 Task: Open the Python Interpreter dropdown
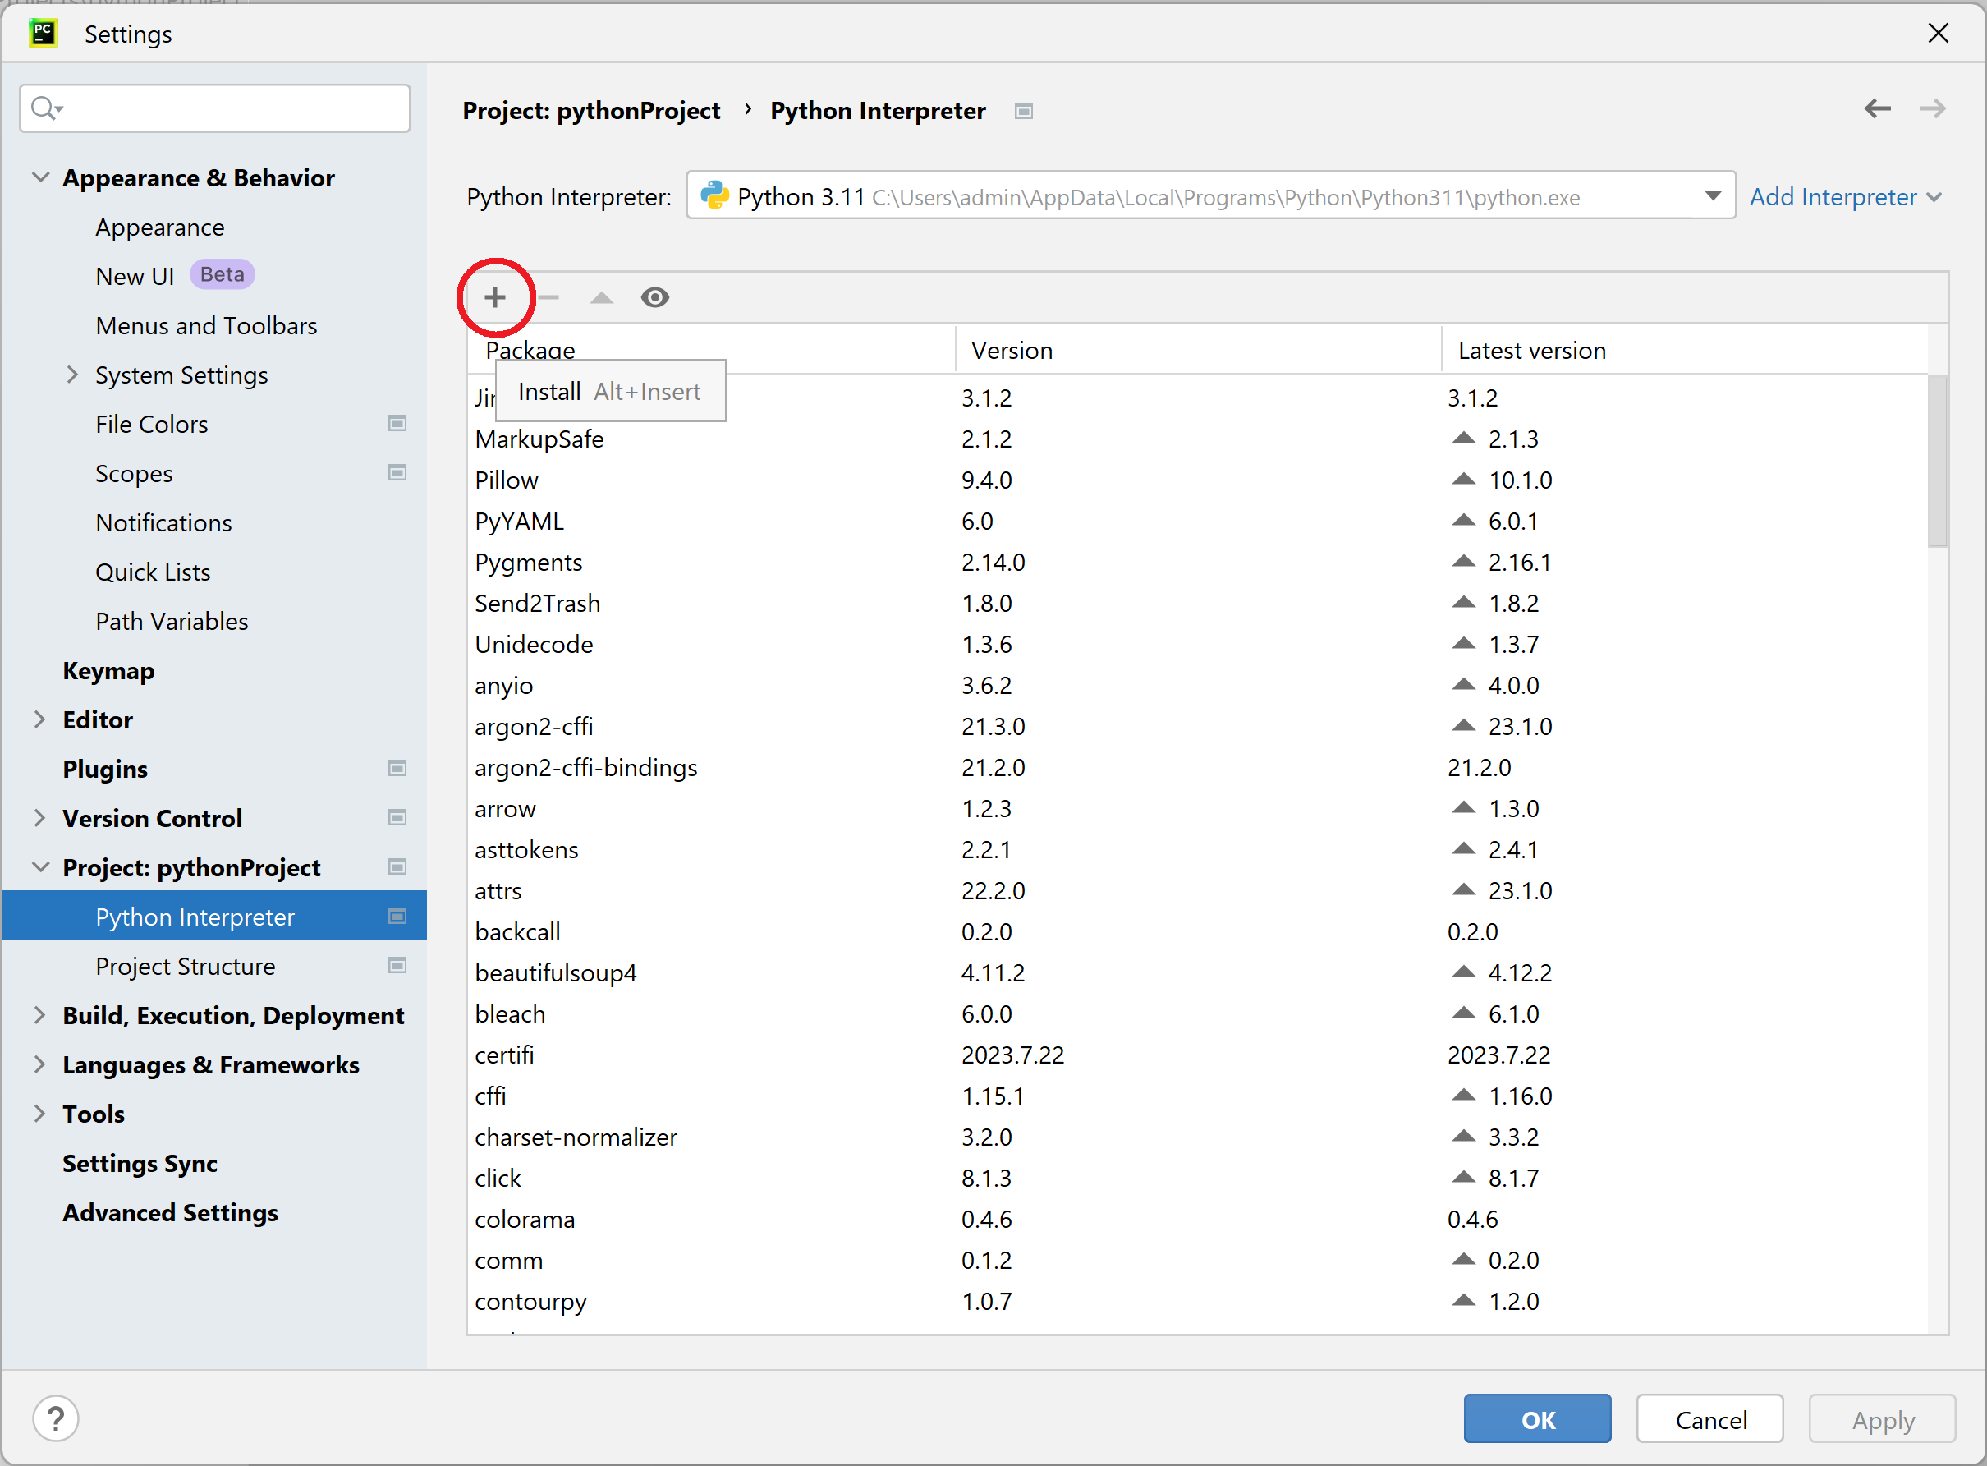click(x=1713, y=196)
